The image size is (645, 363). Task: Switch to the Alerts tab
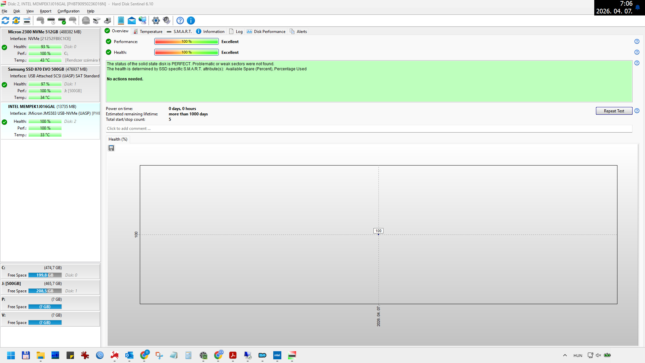(298, 32)
